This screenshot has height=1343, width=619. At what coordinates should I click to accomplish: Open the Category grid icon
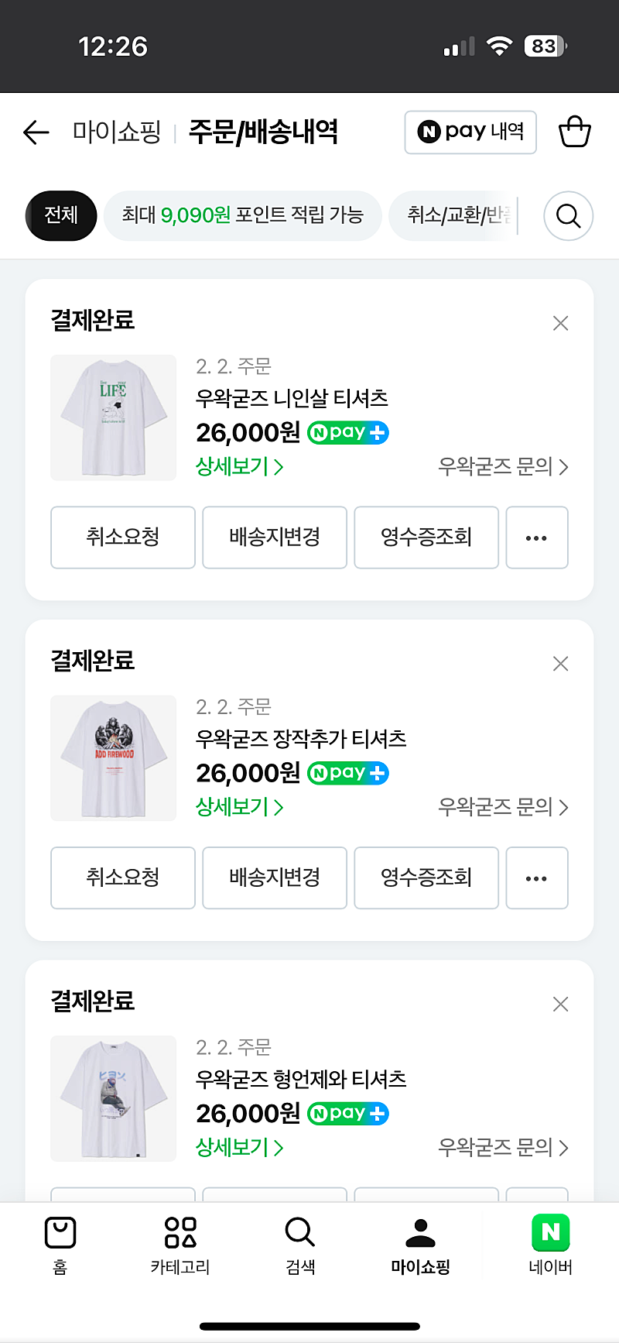click(x=180, y=1233)
